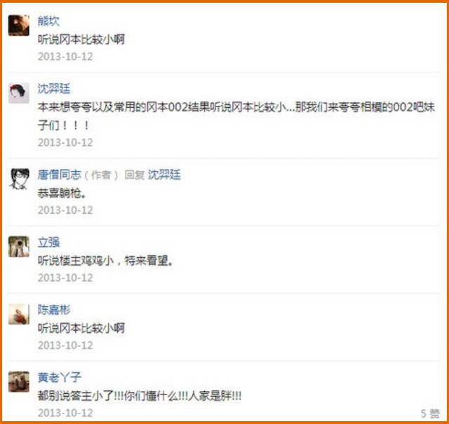The width and height of the screenshot is (449, 424).
Task: Click 唐僧同志's sketch avatar
Action: (19, 179)
